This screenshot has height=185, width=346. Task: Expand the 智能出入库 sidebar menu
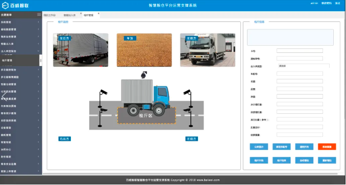click(x=21, y=44)
